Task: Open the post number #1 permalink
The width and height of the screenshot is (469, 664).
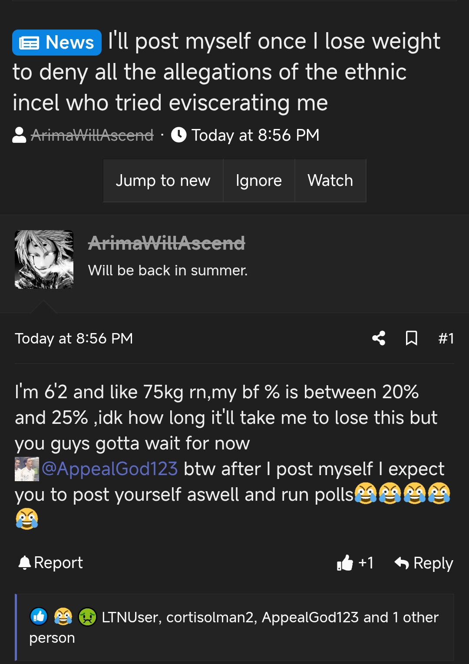Action: point(446,338)
